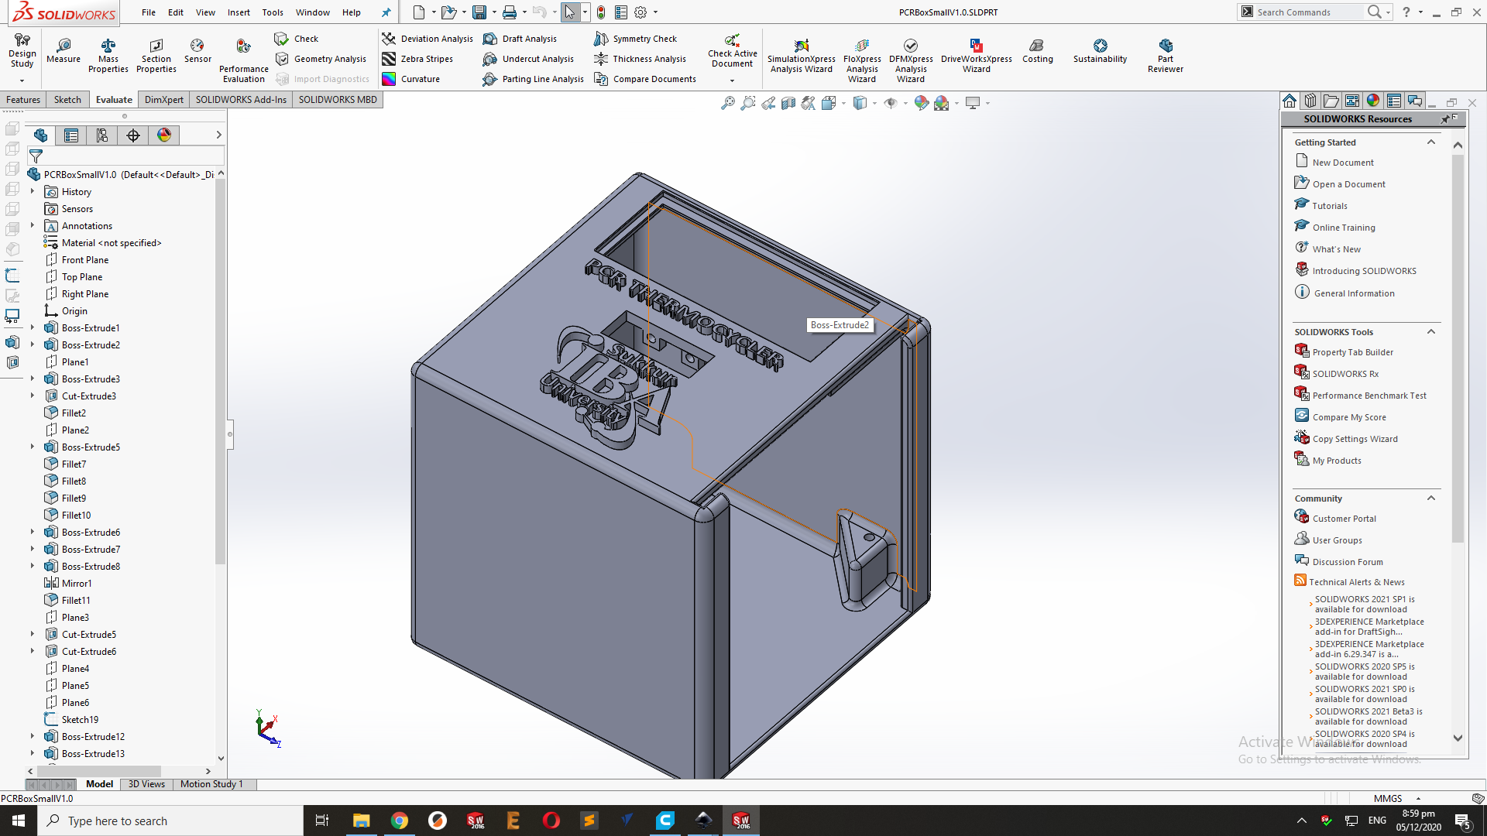
Task: Toggle Parting Line Analysis
Action: 533,79
